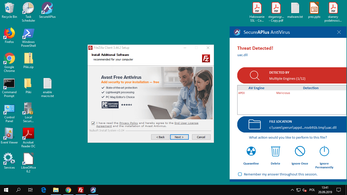Viewport: 347px width, 195px height.
Task: Select the enable macro.txt file
Action: coord(48,88)
